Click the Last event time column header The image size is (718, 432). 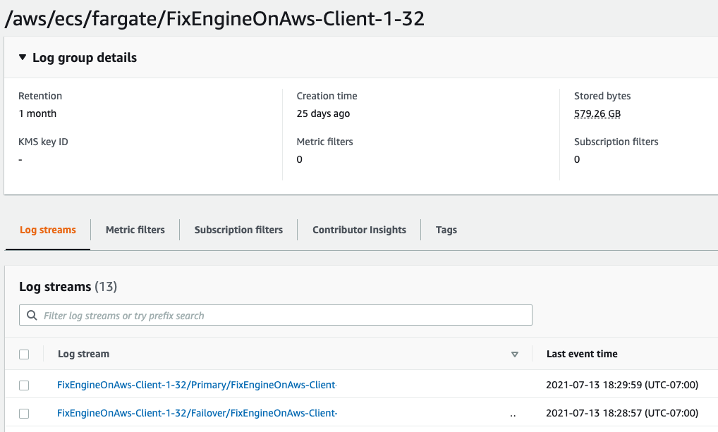(582, 354)
